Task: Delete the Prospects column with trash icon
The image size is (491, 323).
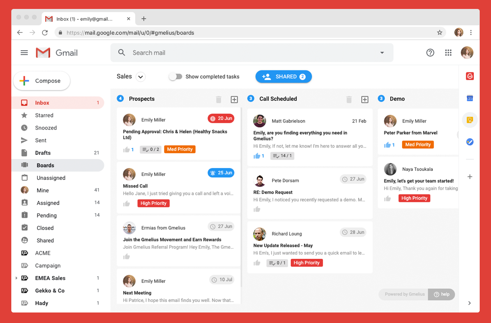Action: pyautogui.click(x=219, y=100)
